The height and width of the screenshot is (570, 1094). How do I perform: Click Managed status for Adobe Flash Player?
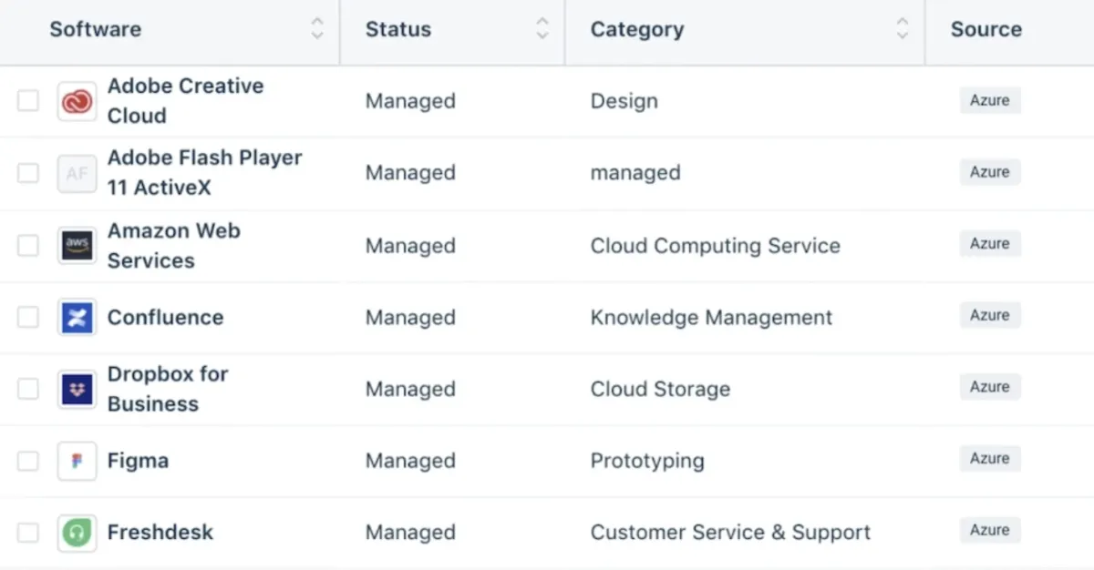pos(410,173)
